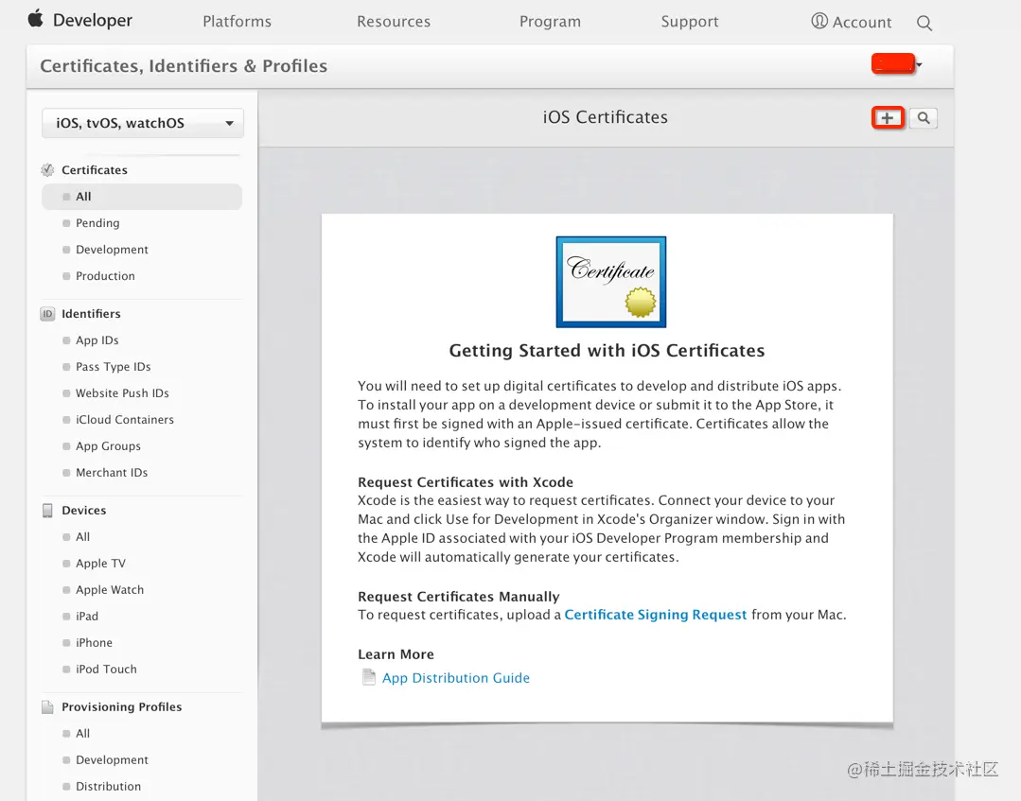Screen dimensions: 1021x801
Task: Click Request Certificates Manually heading
Action: point(458,597)
